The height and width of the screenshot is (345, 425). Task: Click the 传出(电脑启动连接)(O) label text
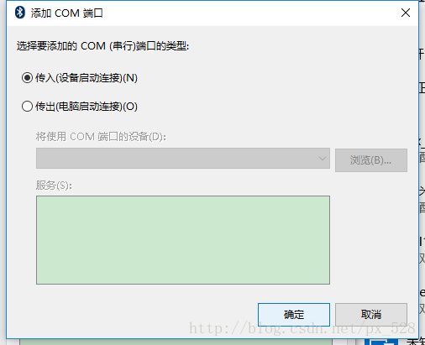point(87,107)
